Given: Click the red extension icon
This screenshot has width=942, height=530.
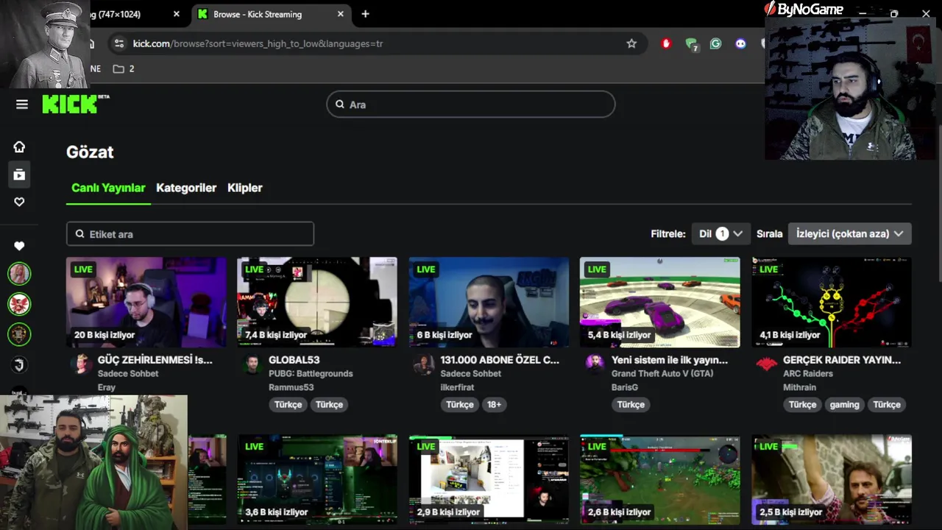Looking at the screenshot, I should 666,43.
